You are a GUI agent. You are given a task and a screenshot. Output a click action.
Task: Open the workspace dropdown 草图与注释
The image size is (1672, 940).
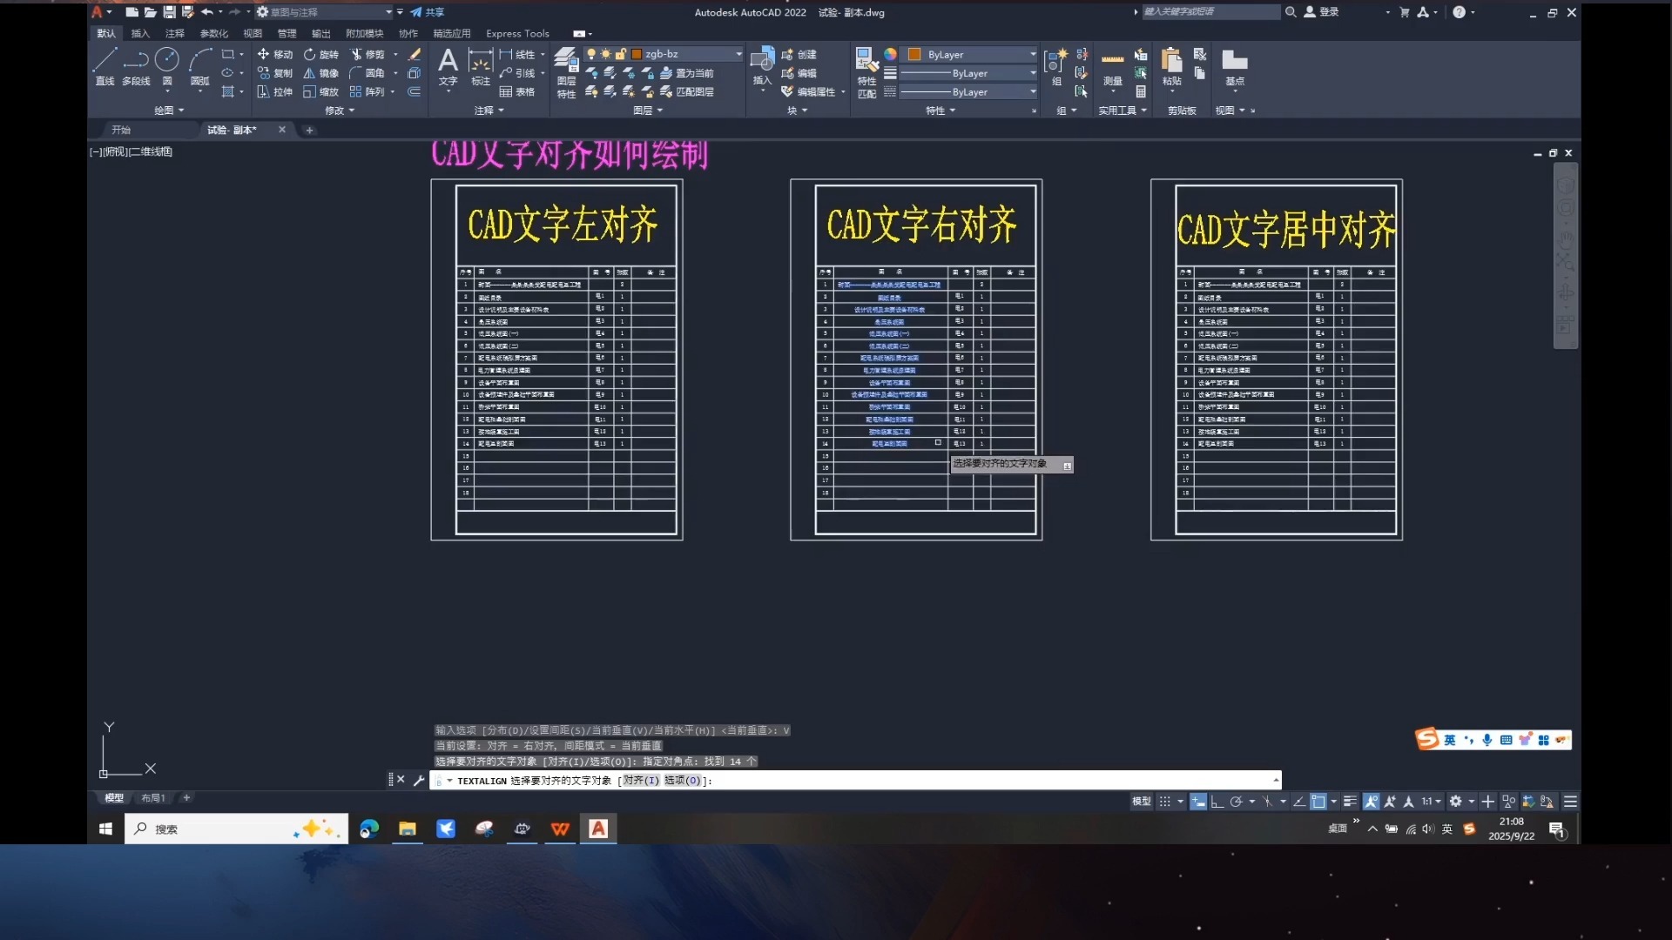coord(324,12)
